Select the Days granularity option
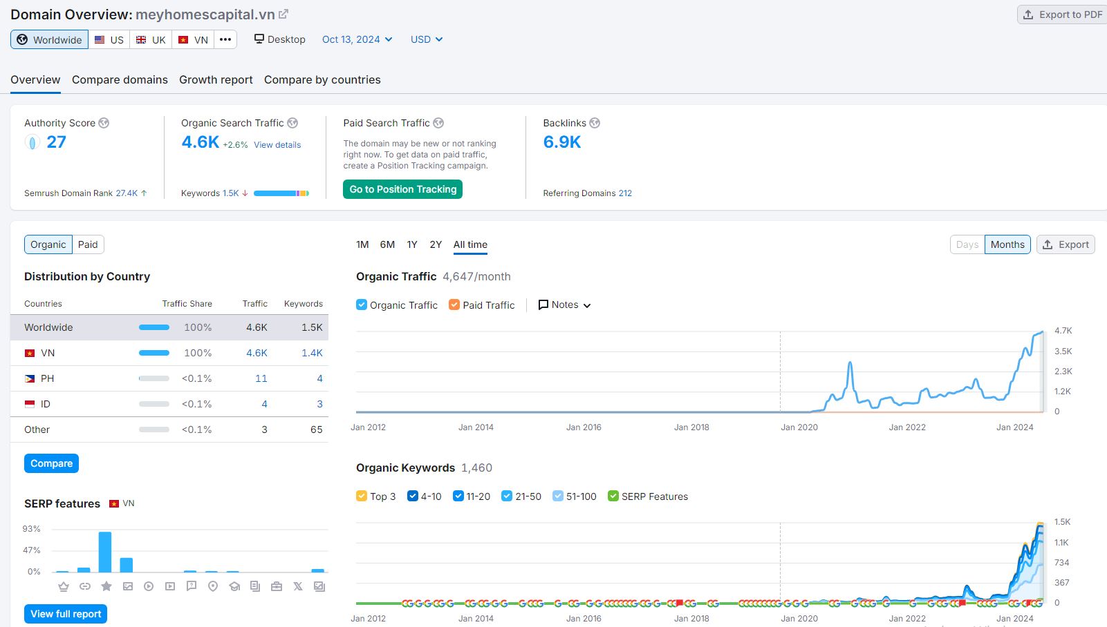The image size is (1107, 627). 967,244
